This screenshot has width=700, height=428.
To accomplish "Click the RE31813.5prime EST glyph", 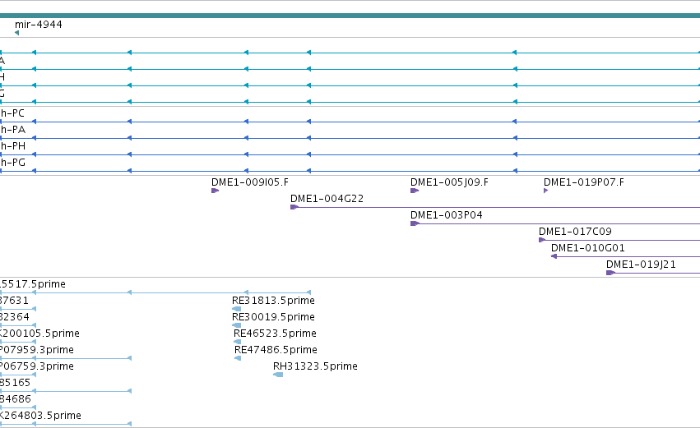I will coord(237,309).
